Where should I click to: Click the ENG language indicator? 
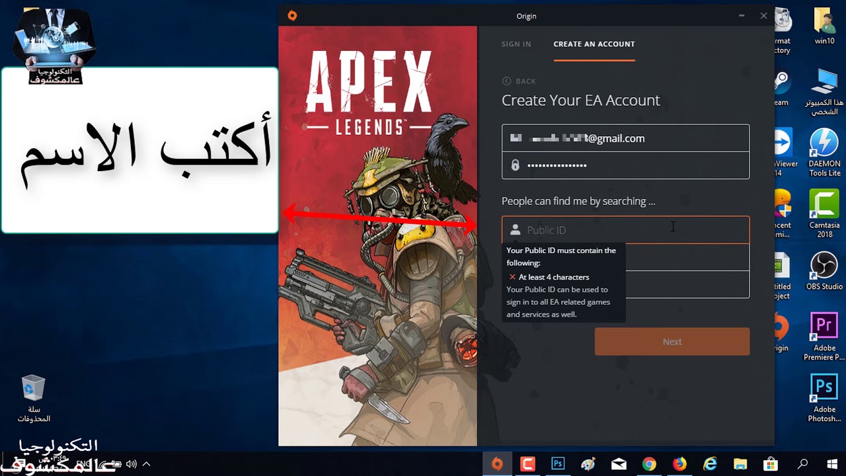(83, 464)
